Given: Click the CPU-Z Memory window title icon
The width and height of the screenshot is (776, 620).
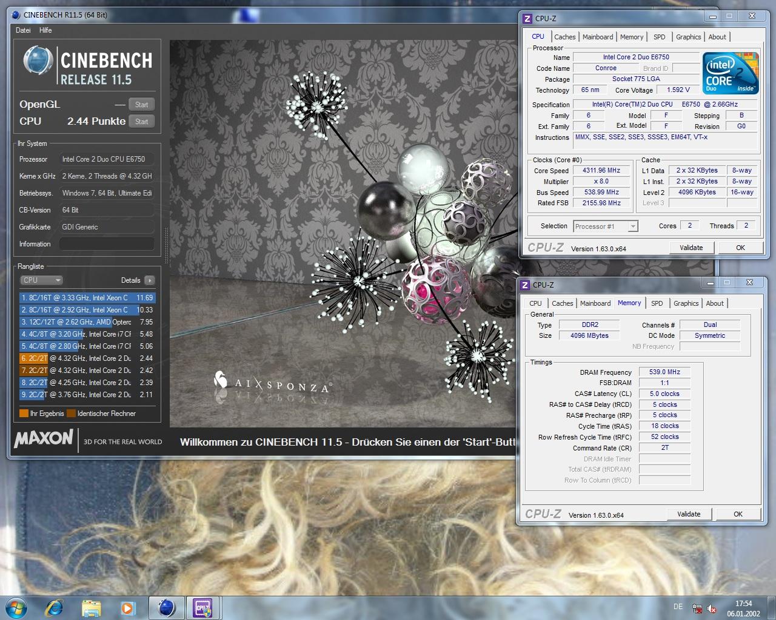Looking at the screenshot, I should [524, 285].
